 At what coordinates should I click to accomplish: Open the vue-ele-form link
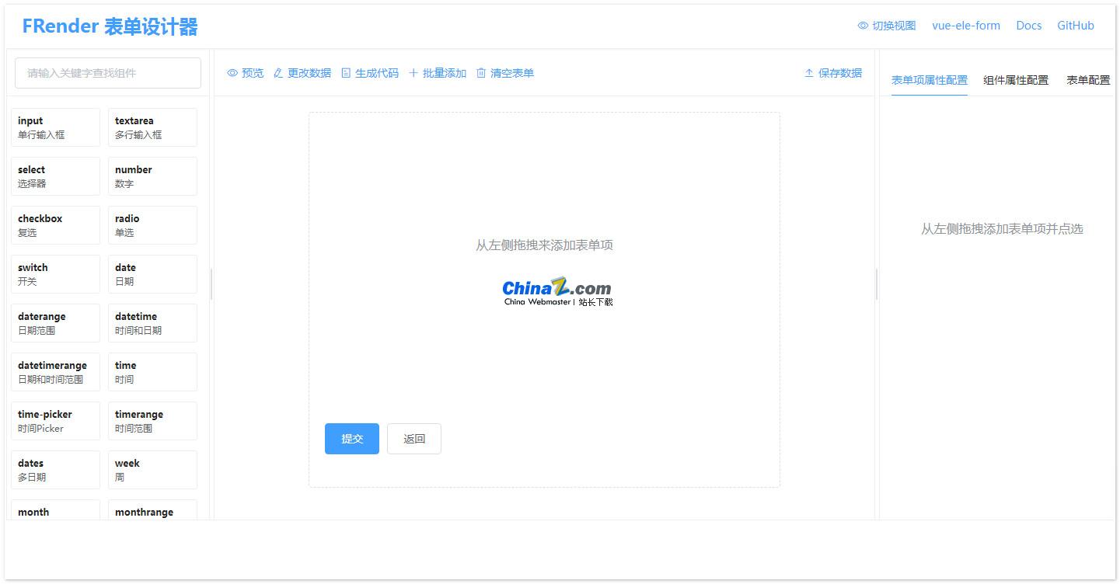(x=966, y=25)
